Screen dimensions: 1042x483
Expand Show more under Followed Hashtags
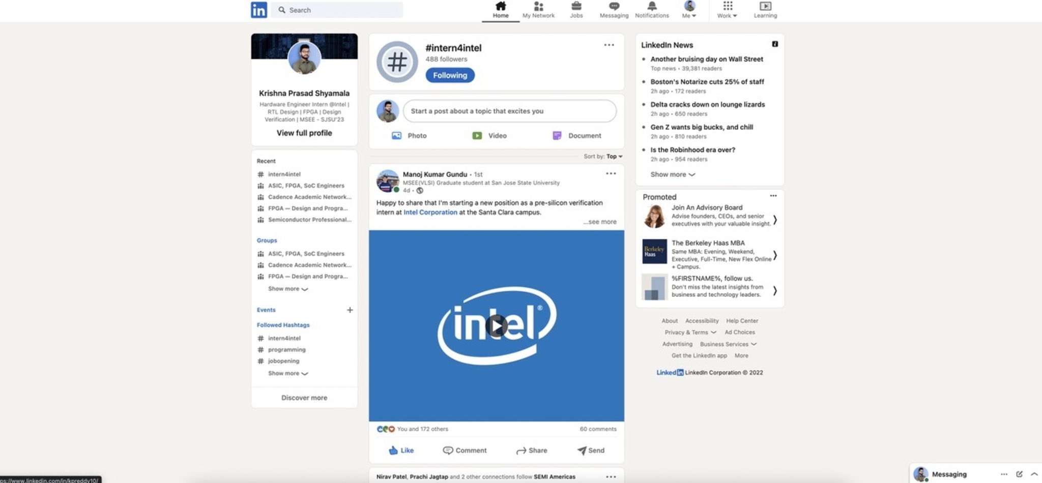point(287,373)
